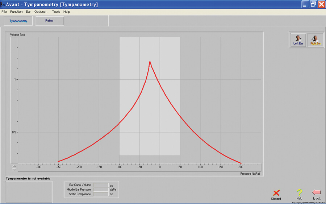Open the Help menu in menu bar
The height and width of the screenshot is (204, 326).
[67, 12]
